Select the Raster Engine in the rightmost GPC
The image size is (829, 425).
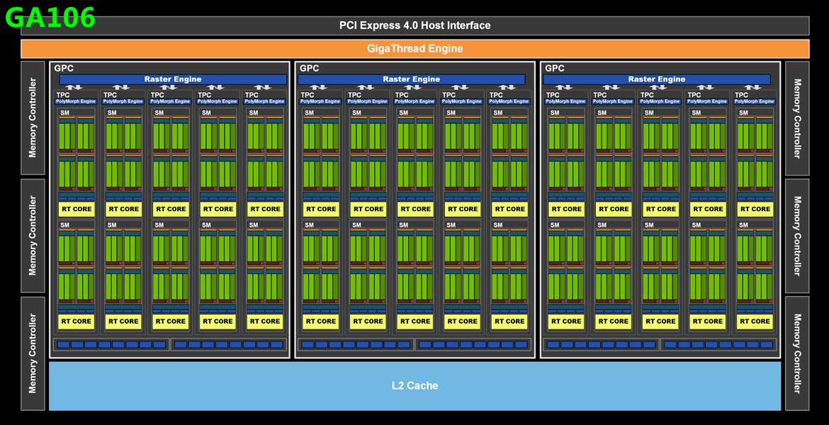(x=656, y=79)
